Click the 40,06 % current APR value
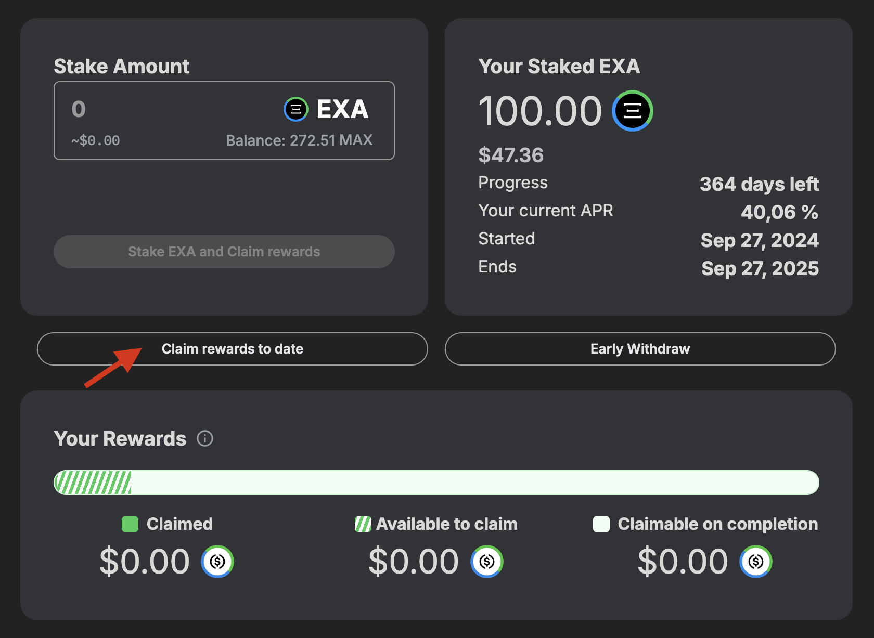Image resolution: width=874 pixels, height=638 pixels. point(779,212)
